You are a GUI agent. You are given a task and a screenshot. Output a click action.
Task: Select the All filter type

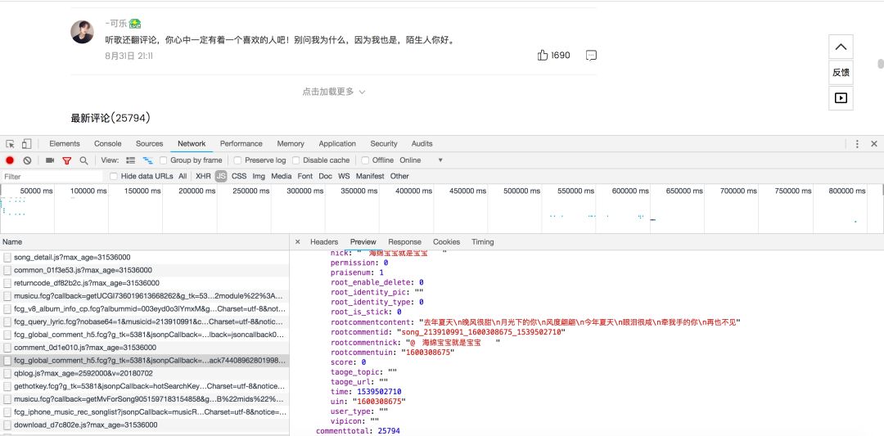(x=183, y=177)
